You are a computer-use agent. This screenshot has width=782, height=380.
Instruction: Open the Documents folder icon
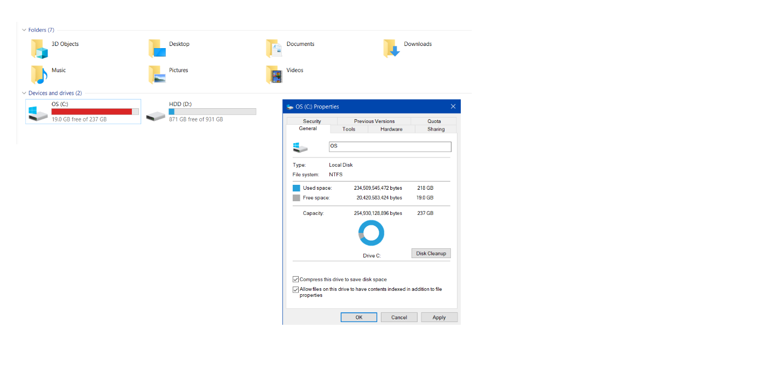274,49
